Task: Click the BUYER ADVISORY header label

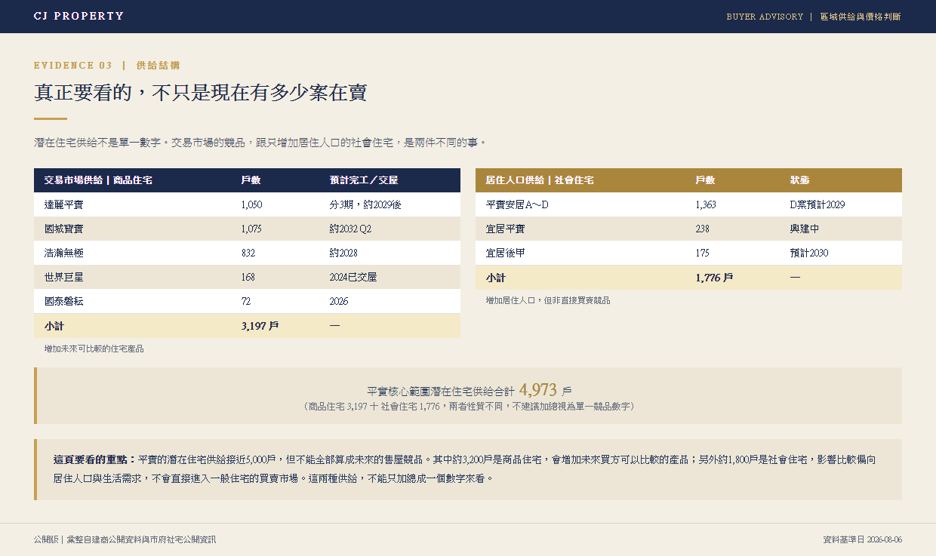Action: (765, 17)
